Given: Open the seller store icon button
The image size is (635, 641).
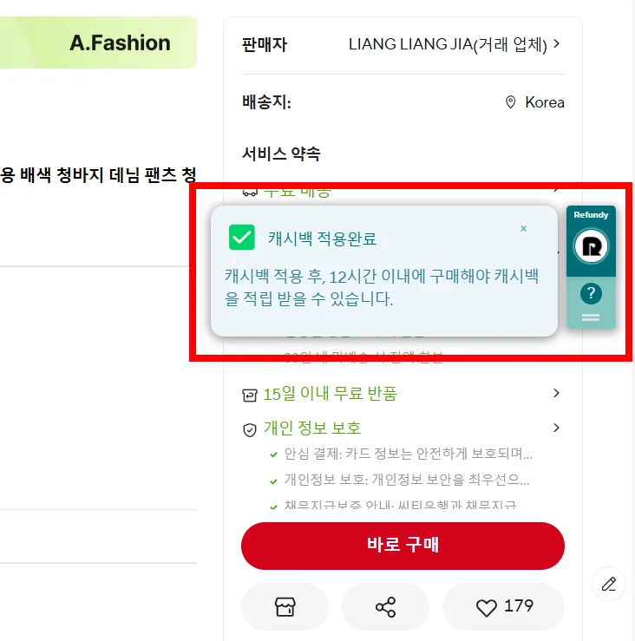Looking at the screenshot, I should 285,607.
